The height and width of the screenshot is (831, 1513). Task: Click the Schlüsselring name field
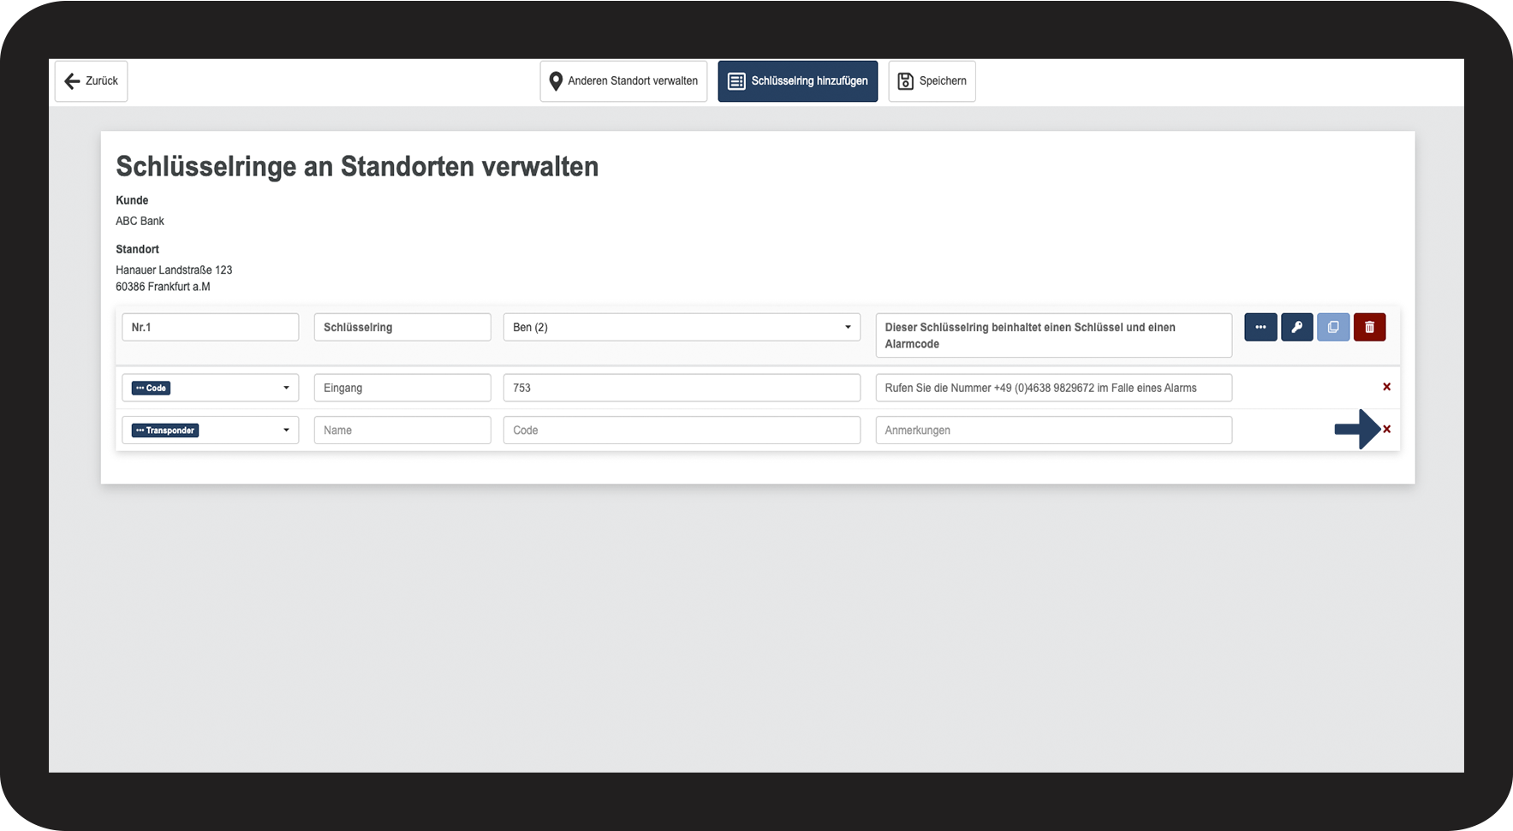[x=402, y=327]
